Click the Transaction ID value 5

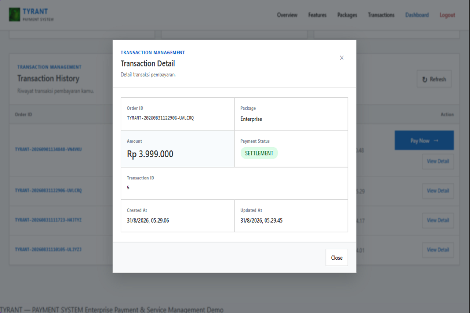128,187
